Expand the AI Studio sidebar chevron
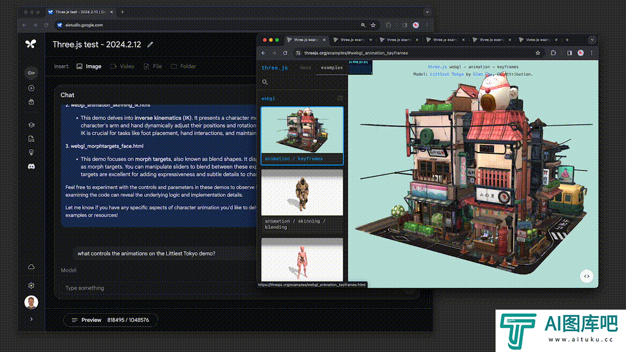Screen dimensions: 626x352 click(x=31, y=319)
